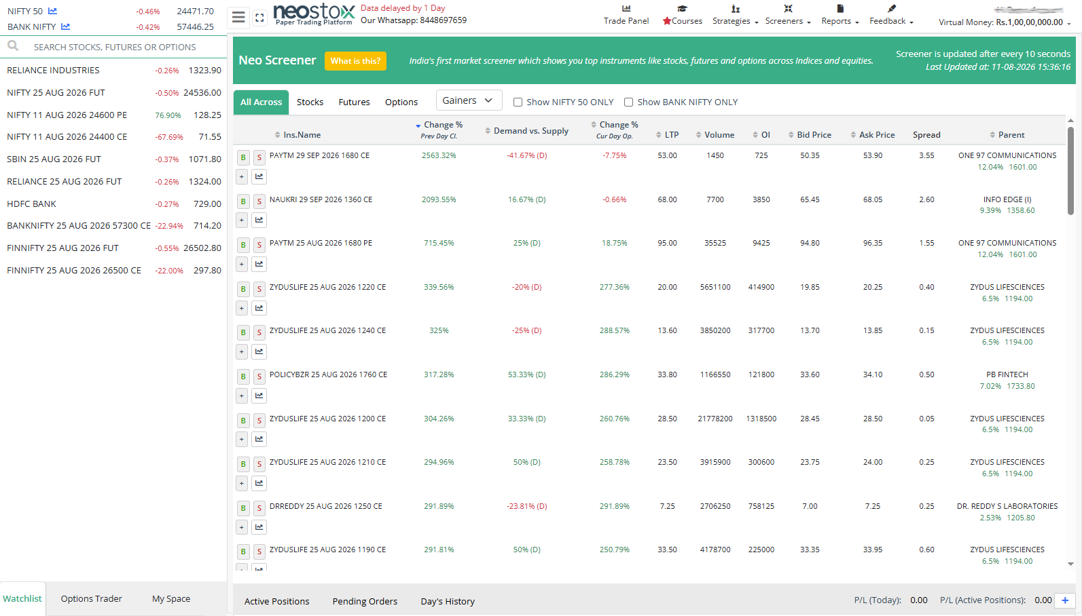The image size is (1082, 616).
Task: Open the Options Trader tab
Action: 92,599
